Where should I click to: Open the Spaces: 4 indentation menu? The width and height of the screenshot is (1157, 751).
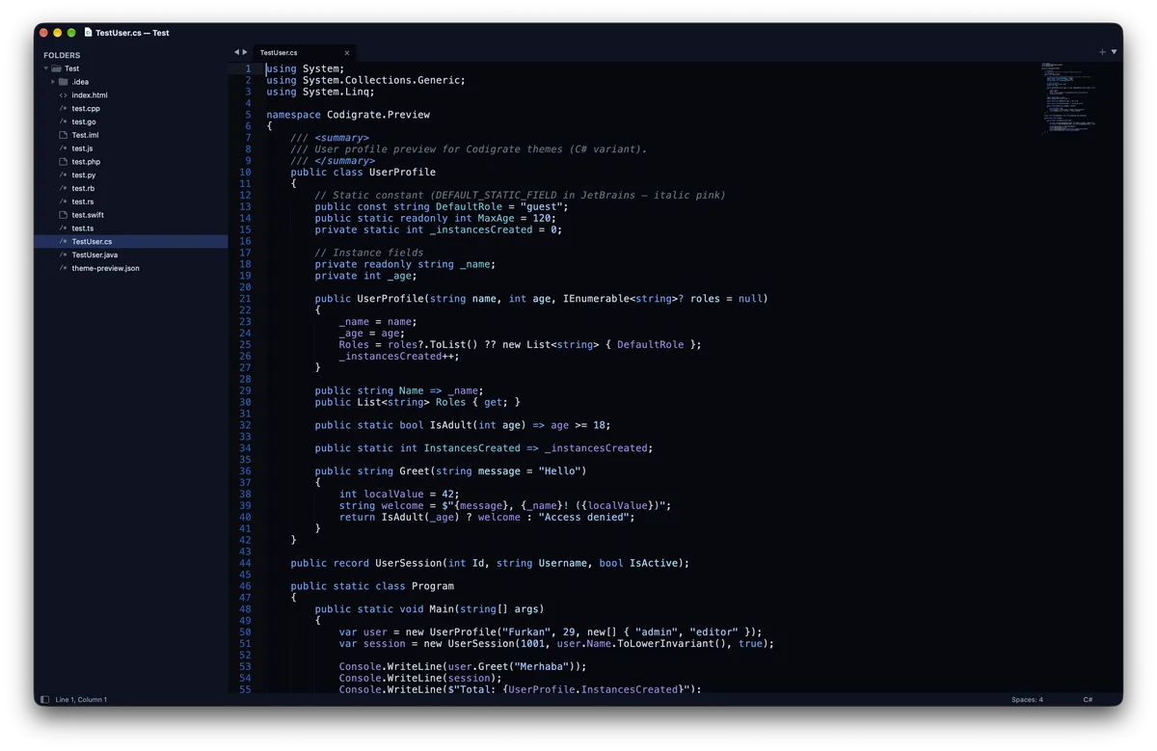[x=1027, y=700]
